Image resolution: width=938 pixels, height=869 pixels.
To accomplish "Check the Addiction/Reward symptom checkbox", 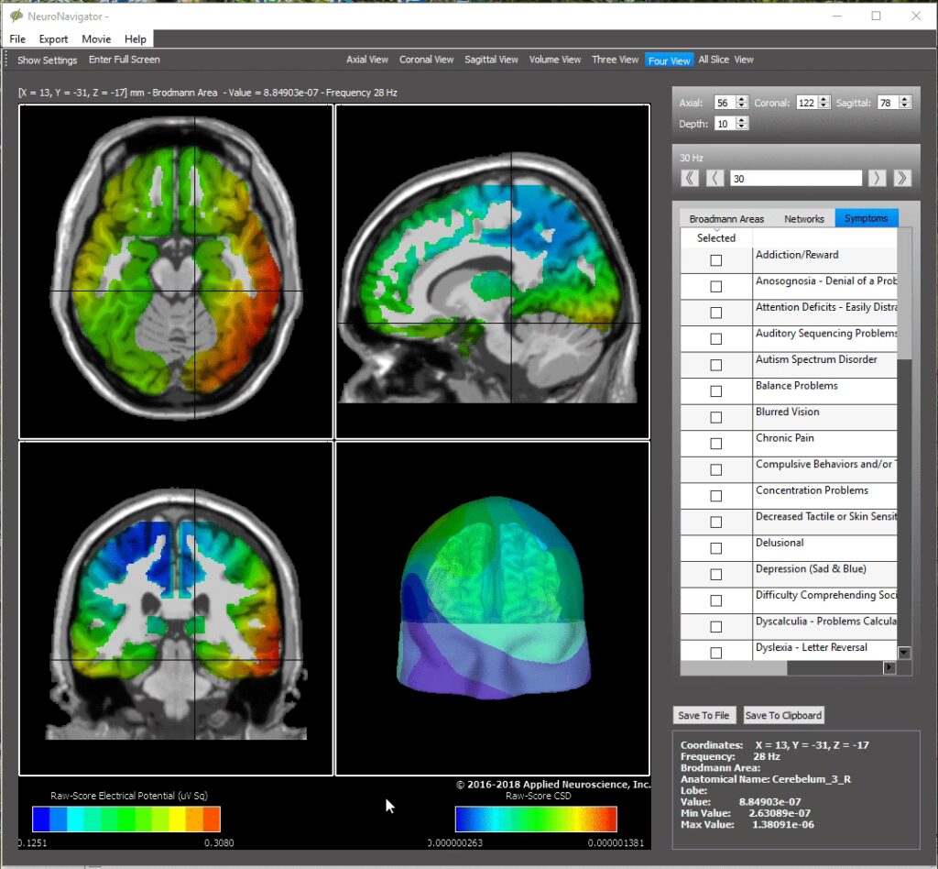I will pyautogui.click(x=715, y=260).
